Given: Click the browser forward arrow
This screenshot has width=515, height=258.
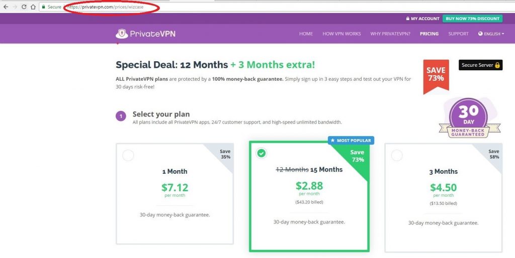Looking at the screenshot, I should coord(15,7).
